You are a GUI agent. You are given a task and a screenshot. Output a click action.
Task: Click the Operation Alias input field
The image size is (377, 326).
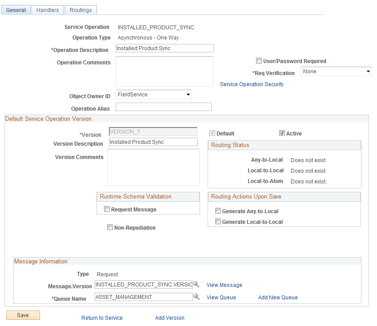click(x=163, y=107)
